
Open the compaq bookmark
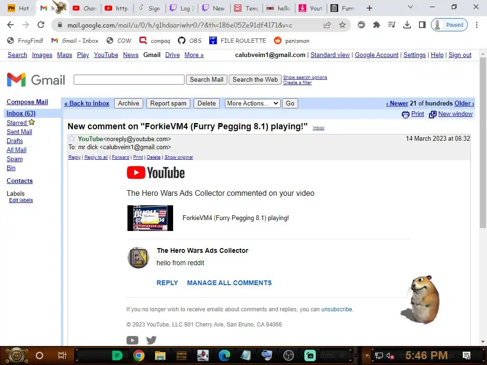click(155, 41)
